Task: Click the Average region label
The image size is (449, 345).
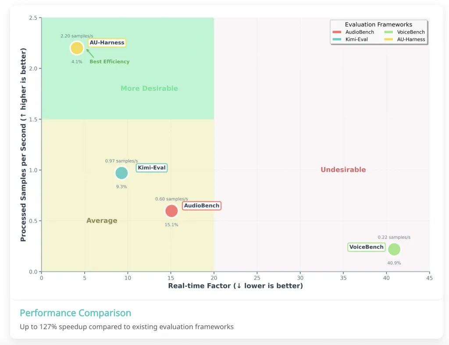Action: pyautogui.click(x=102, y=221)
